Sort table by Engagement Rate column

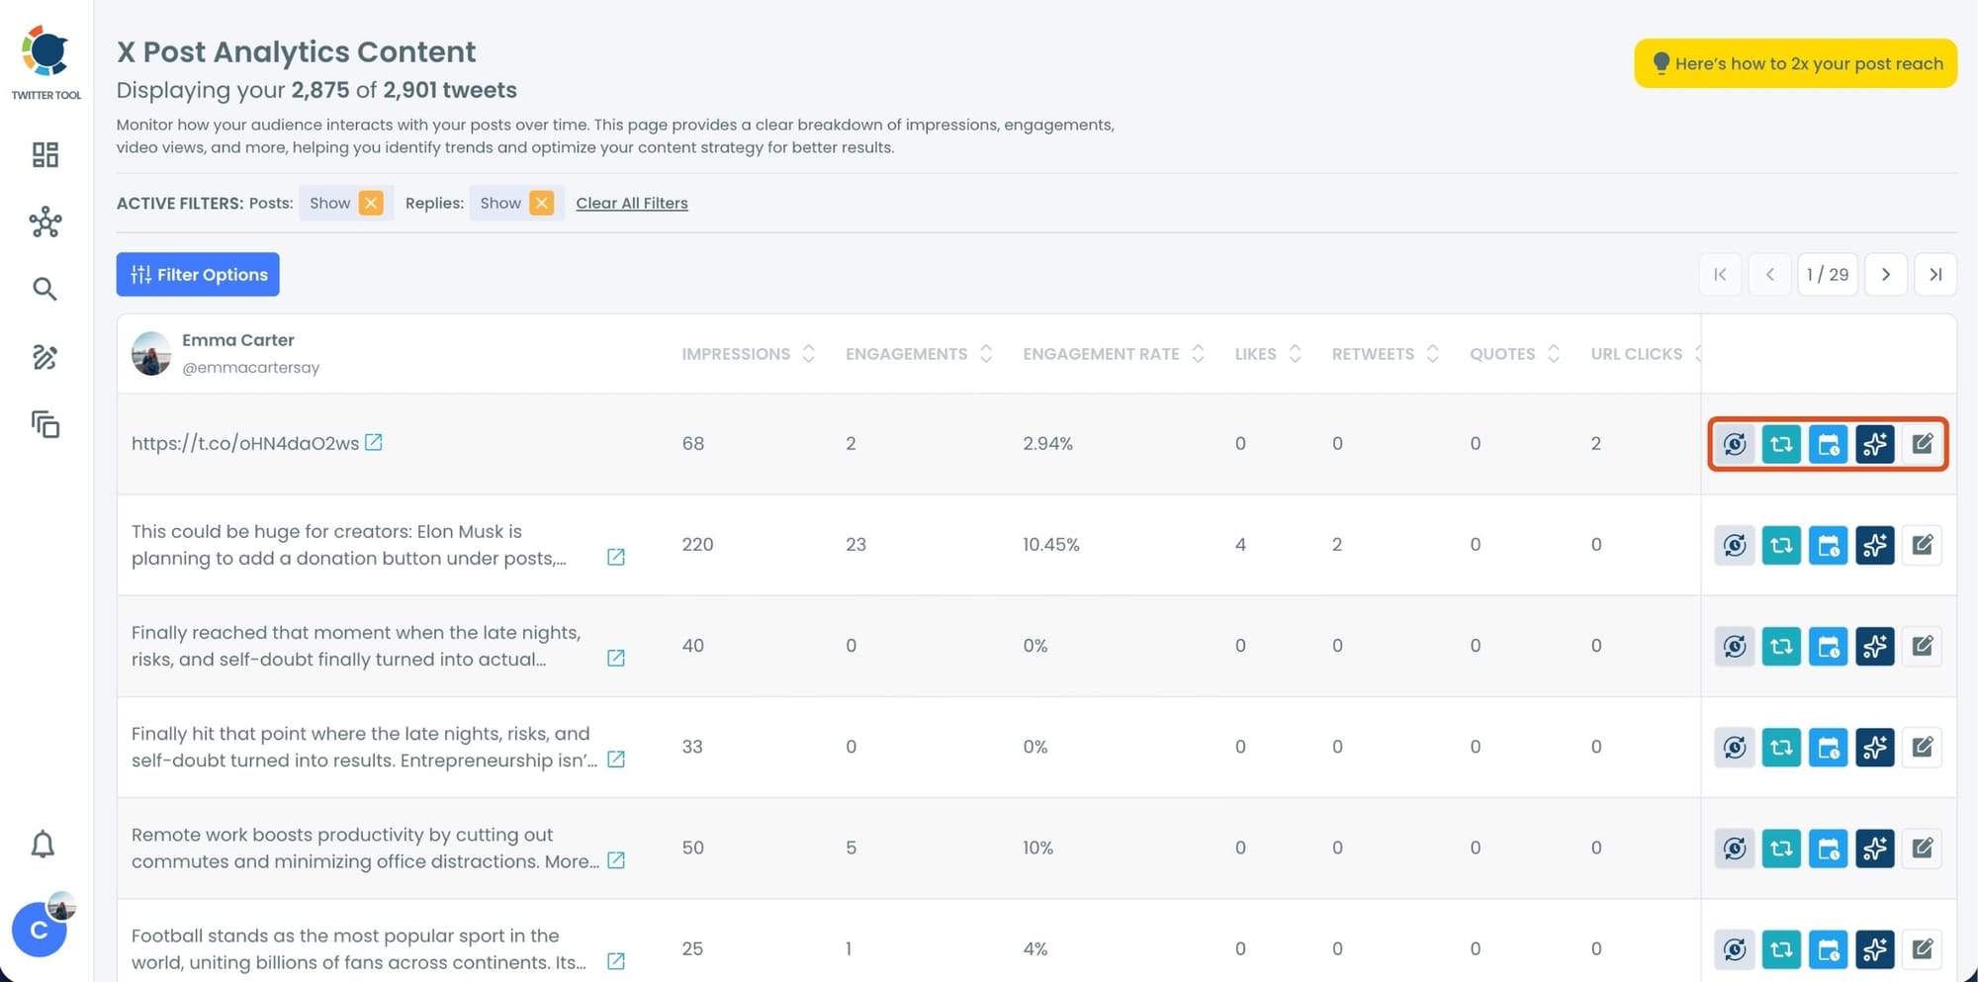tap(1198, 354)
